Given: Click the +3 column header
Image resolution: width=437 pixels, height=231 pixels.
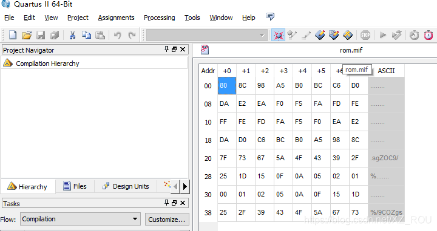Looking at the screenshot, I should click(283, 71).
